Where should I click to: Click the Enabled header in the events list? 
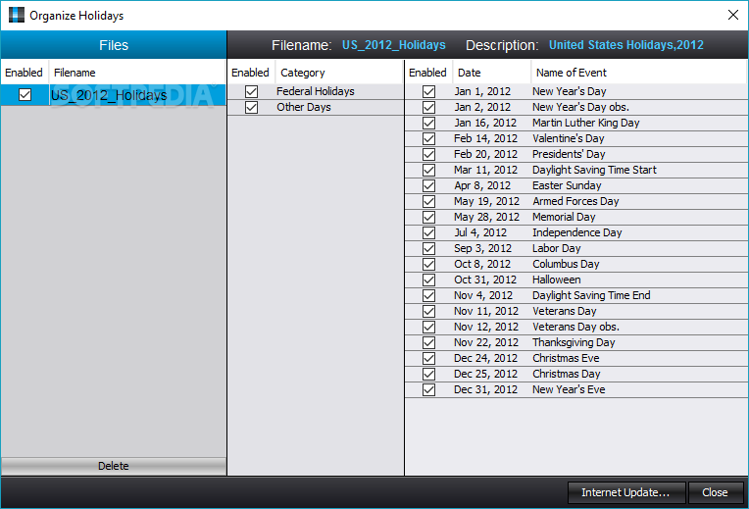428,73
